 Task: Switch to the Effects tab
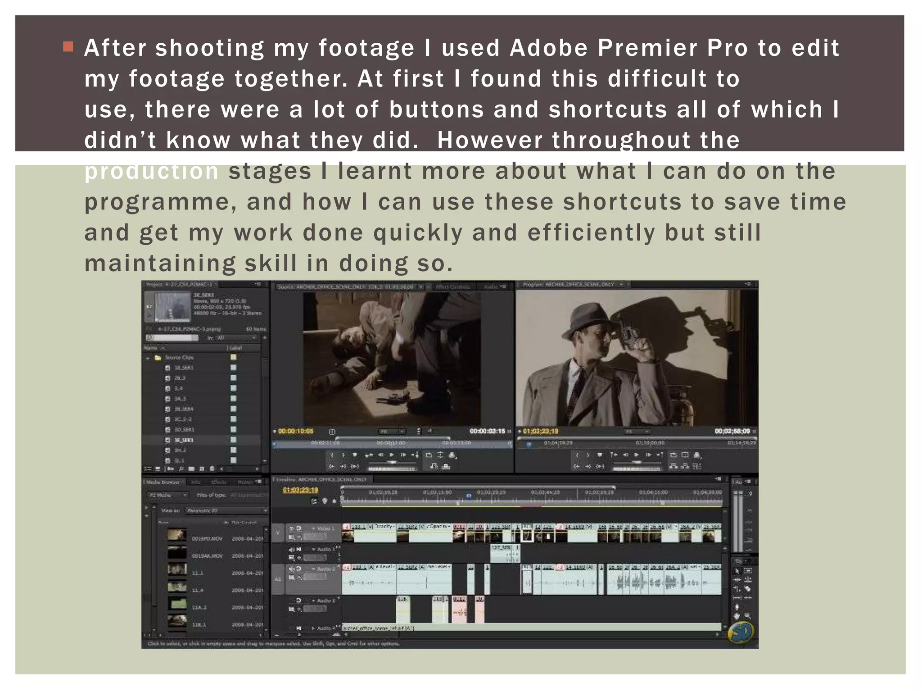tap(219, 482)
